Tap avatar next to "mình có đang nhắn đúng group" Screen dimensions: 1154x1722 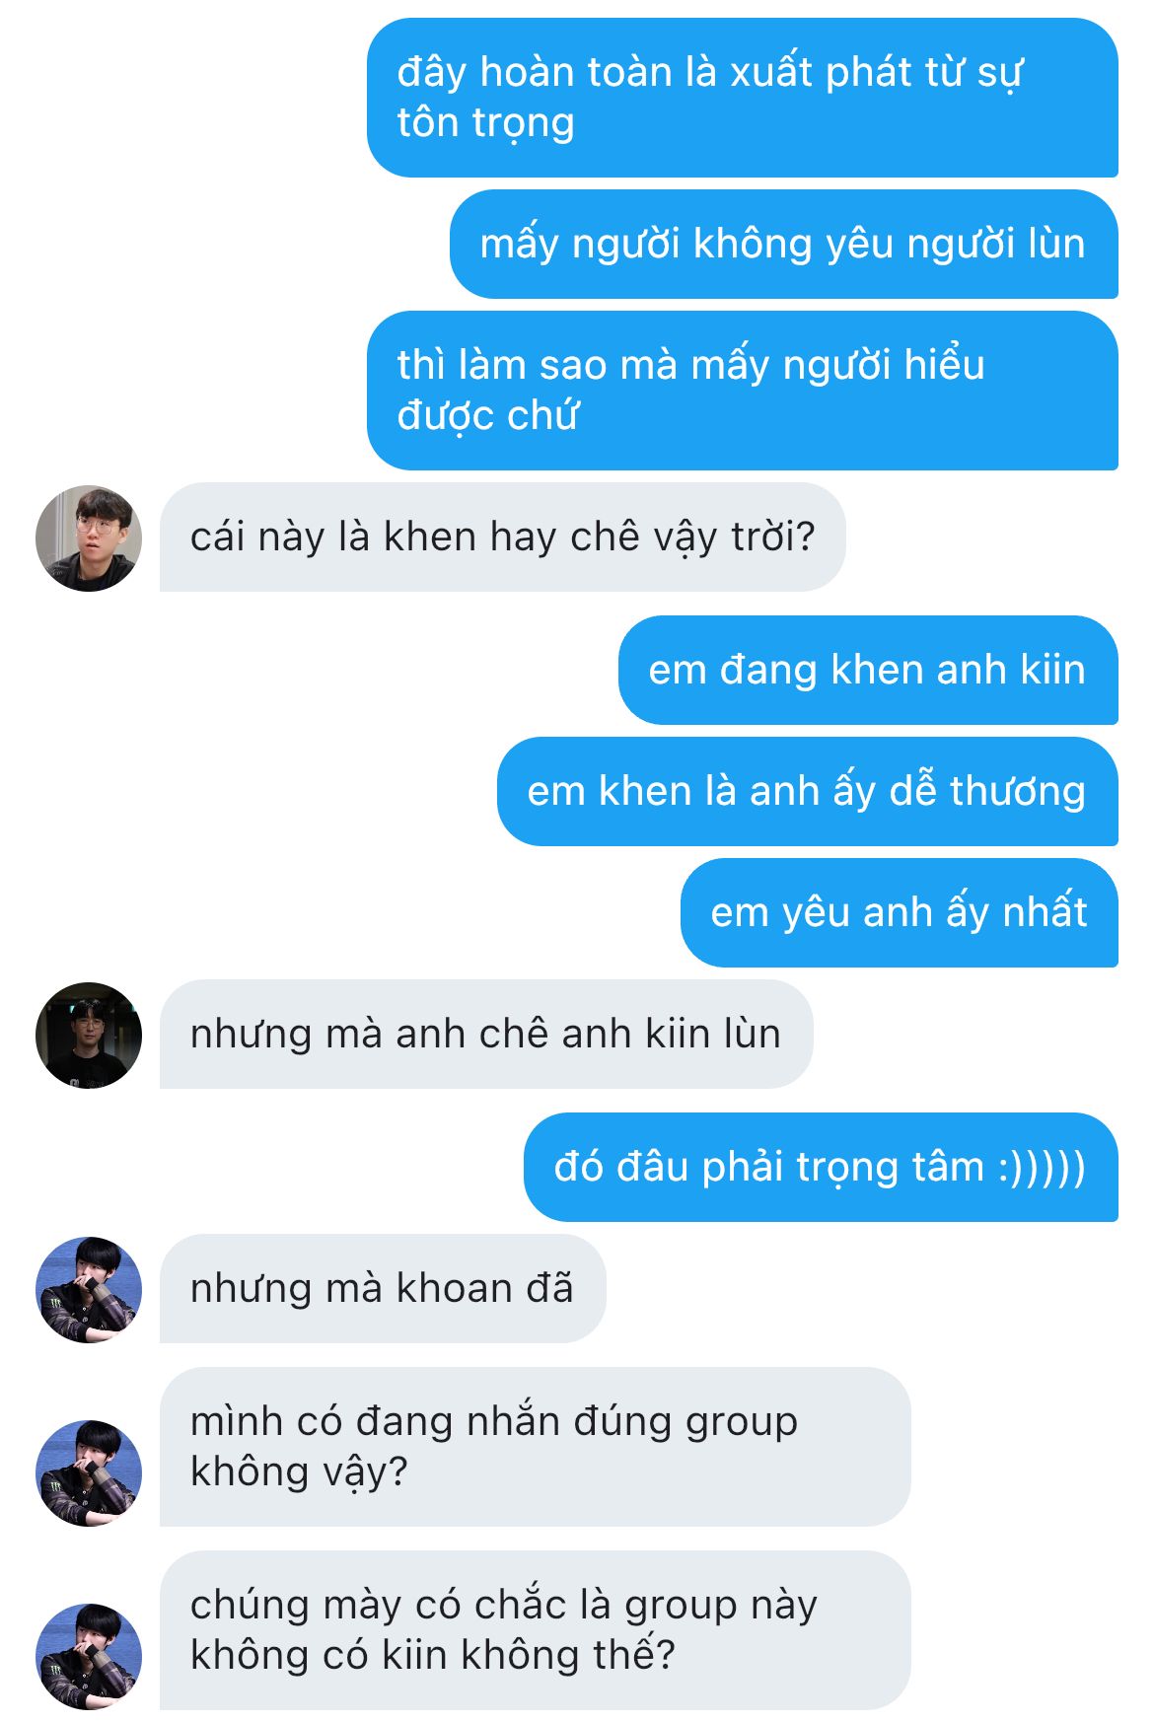tap(89, 1473)
